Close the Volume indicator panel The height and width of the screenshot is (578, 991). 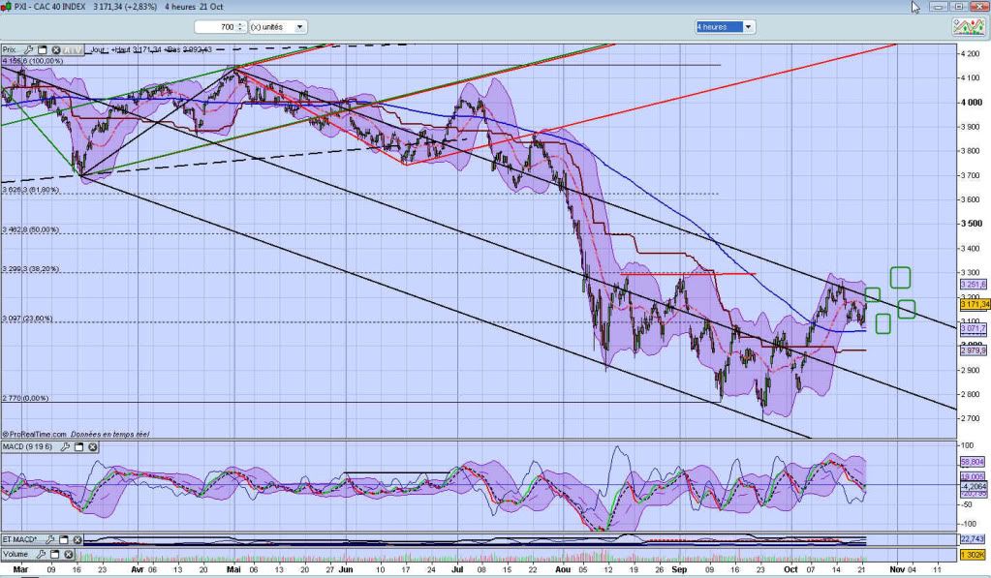[x=67, y=554]
